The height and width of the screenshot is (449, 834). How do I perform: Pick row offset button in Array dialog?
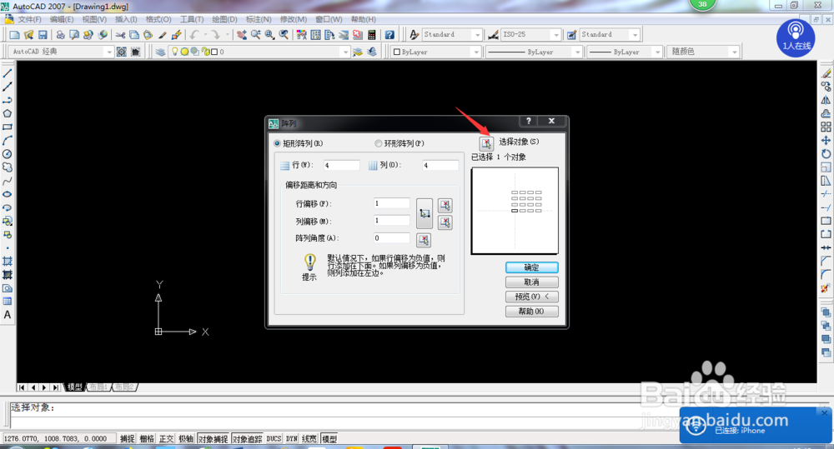pos(445,205)
